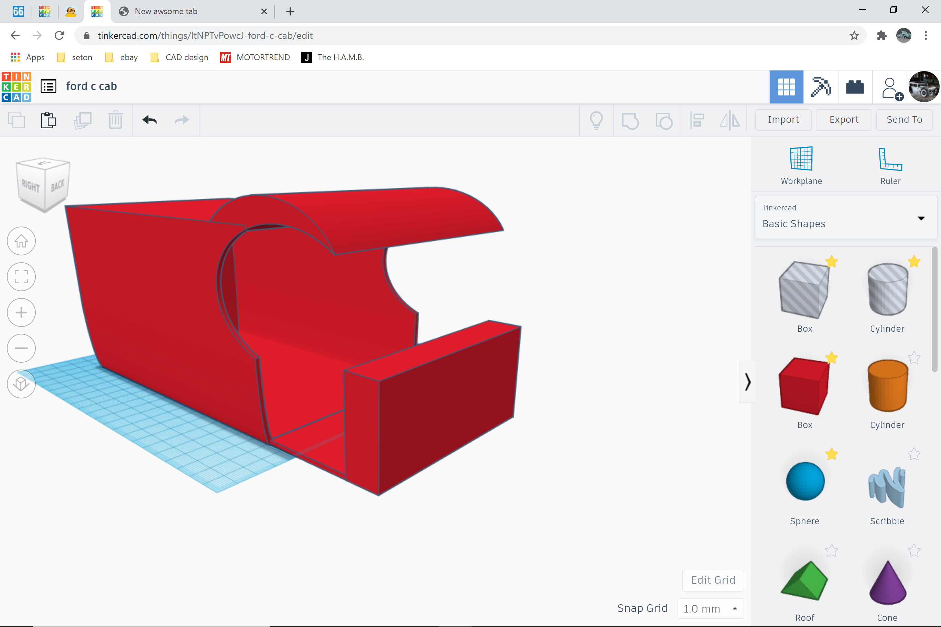Unfavorite star on red Box
Screen dimensions: 941x627
point(831,358)
